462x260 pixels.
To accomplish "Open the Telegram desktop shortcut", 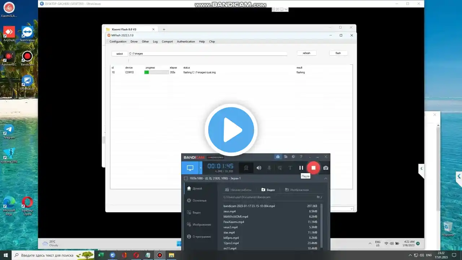I will tap(9, 132).
